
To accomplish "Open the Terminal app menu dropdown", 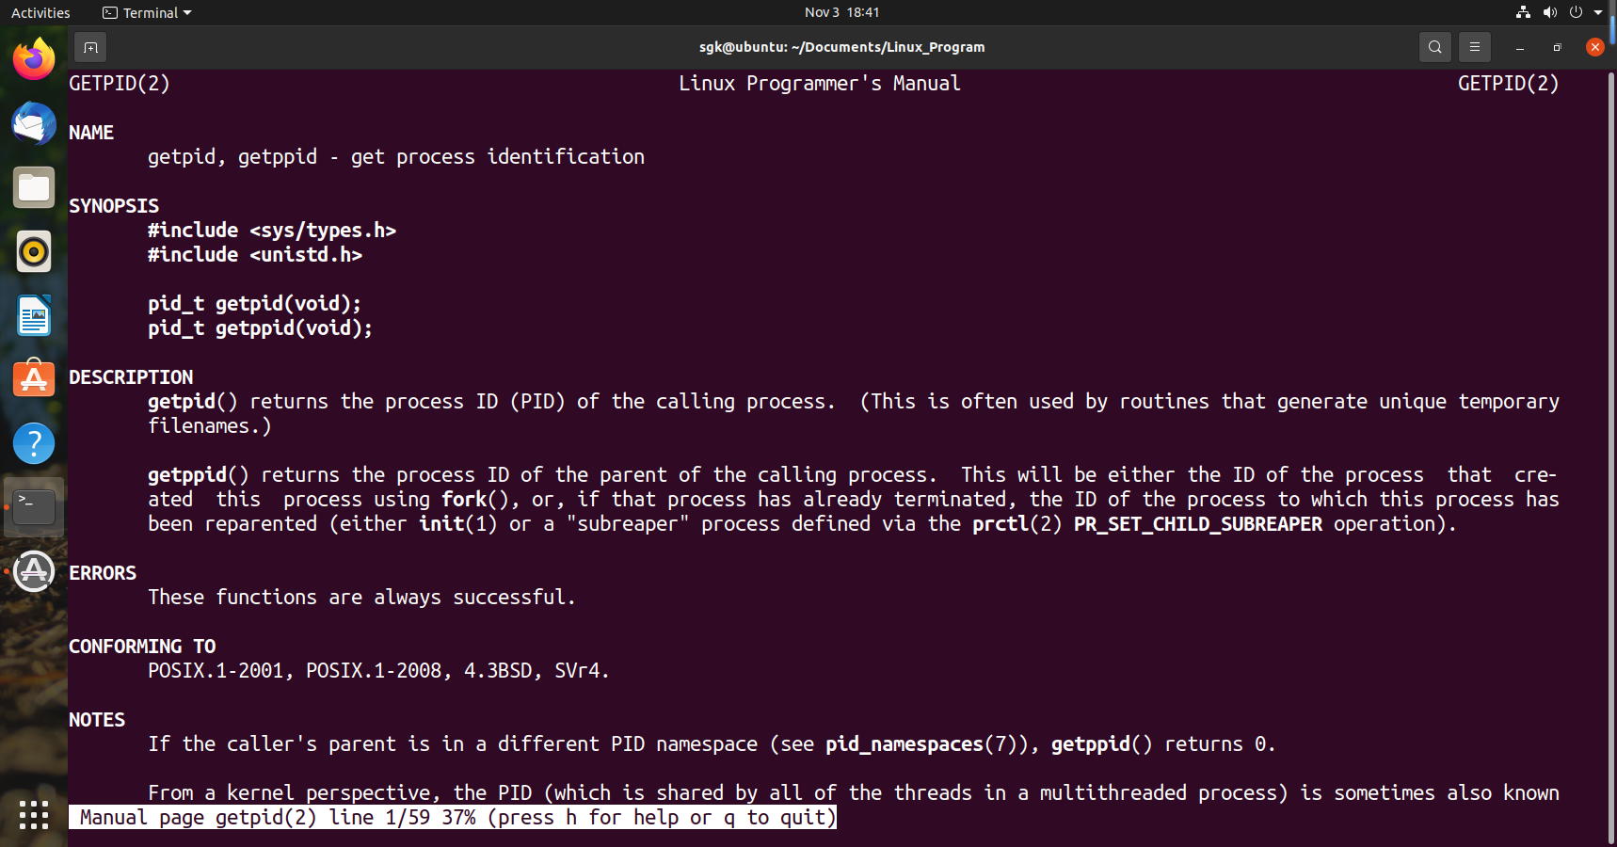I will 147,12.
